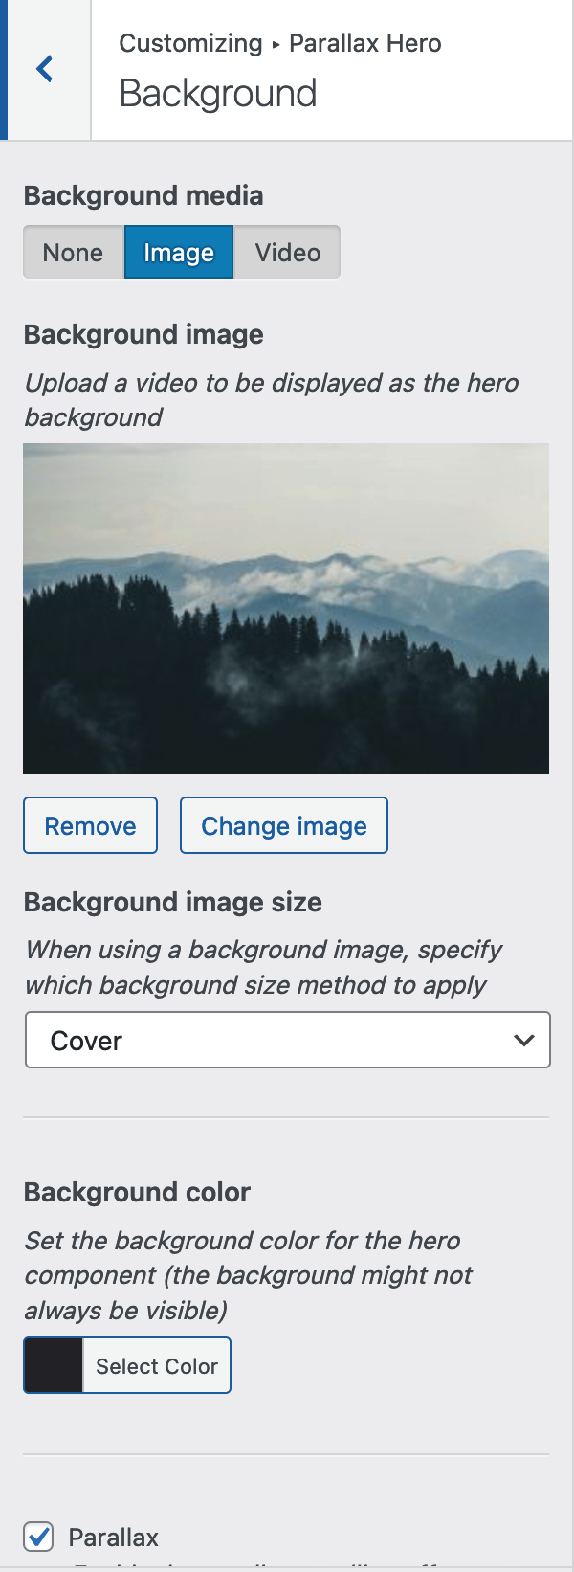Select None as background media
The image size is (574, 1572).
click(73, 252)
